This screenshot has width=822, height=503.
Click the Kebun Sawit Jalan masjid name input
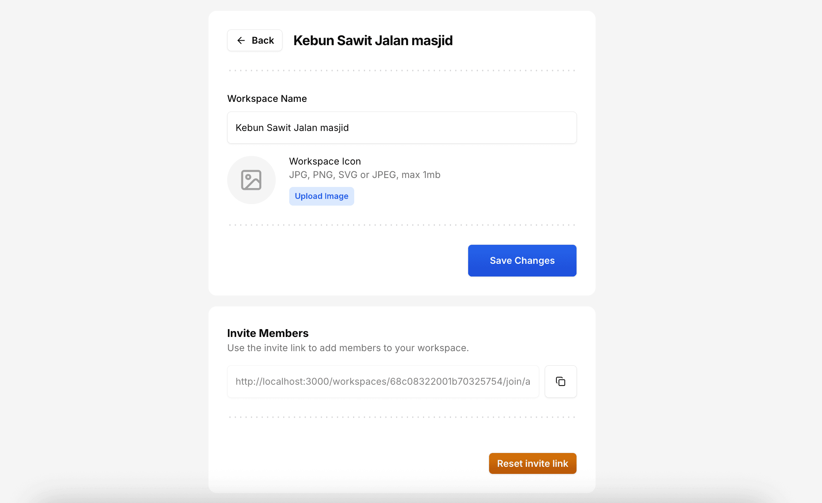pyautogui.click(x=402, y=128)
